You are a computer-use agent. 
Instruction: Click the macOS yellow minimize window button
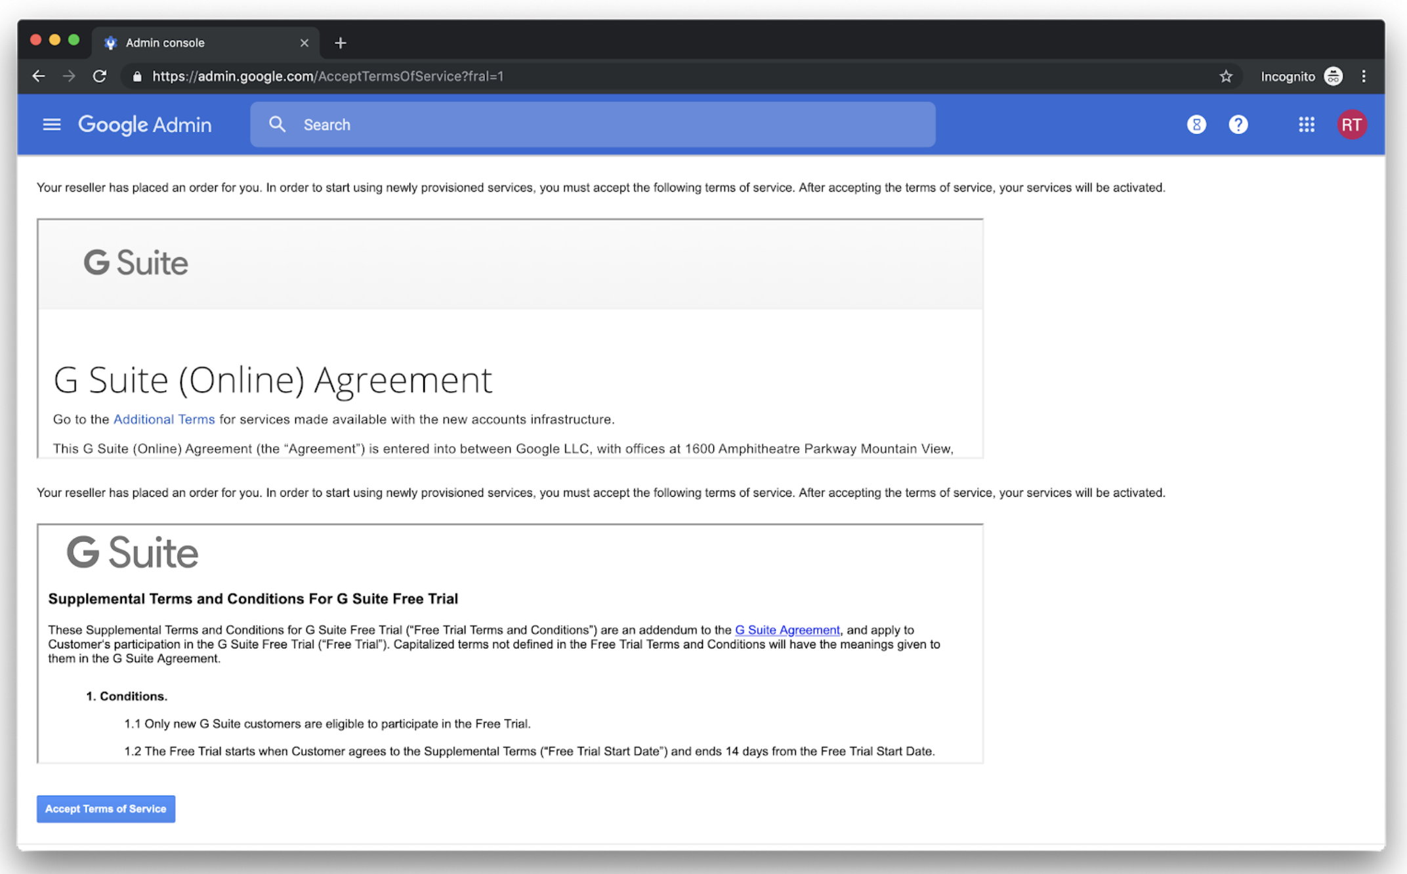point(55,41)
